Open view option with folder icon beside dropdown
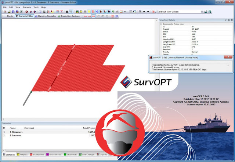This screenshot has height=162, width=235. (x=206, y=12)
